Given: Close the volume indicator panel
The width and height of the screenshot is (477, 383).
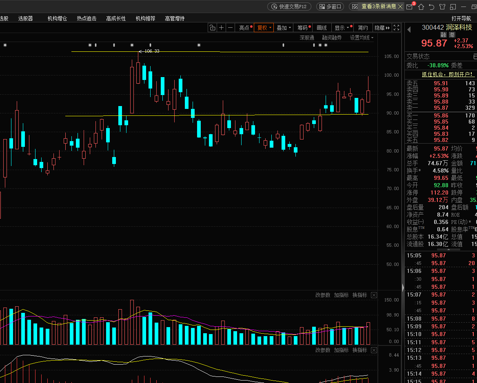Looking at the screenshot, I should pos(374,295).
